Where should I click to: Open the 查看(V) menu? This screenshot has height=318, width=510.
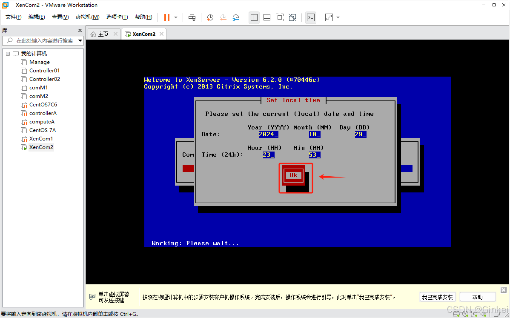pyautogui.click(x=60, y=17)
